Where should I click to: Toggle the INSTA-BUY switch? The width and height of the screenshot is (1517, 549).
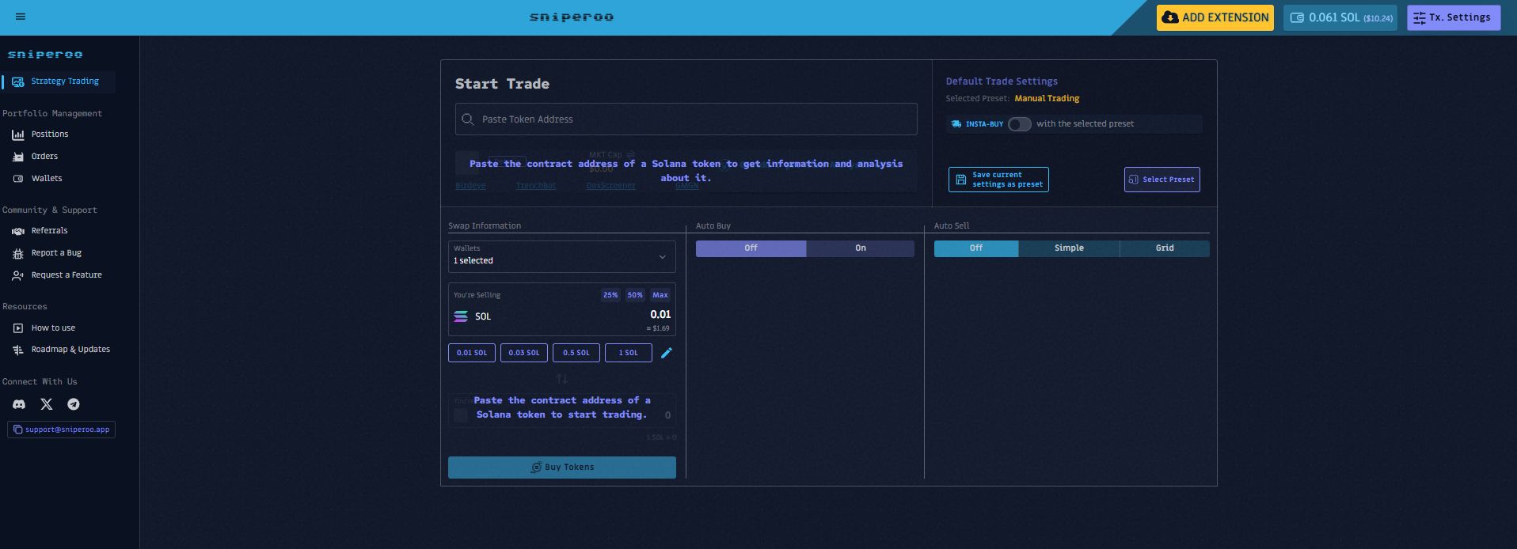coord(1019,124)
